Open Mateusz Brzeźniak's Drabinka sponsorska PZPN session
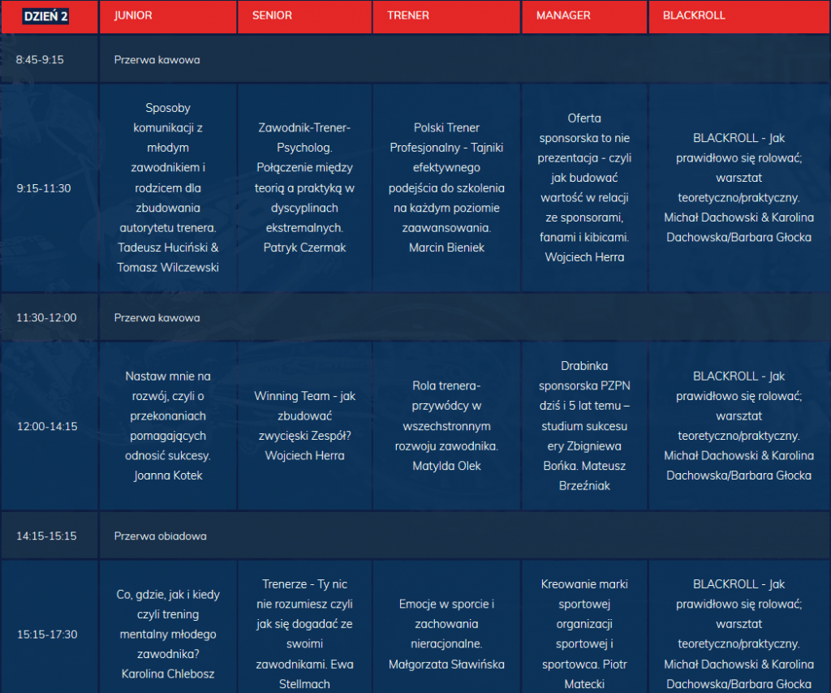 584,426
